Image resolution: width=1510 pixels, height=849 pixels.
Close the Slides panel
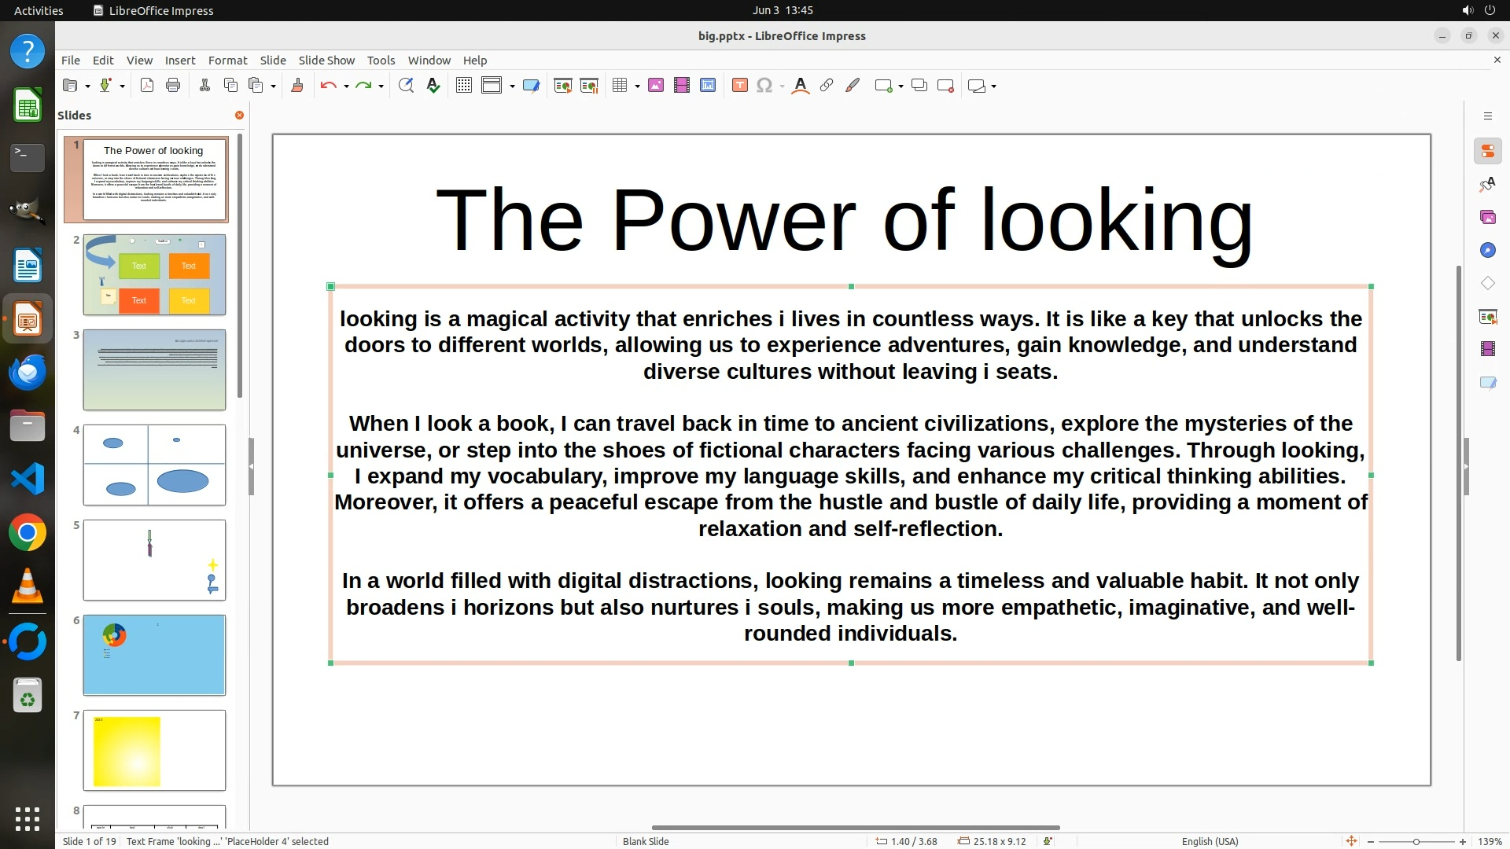[x=239, y=115]
